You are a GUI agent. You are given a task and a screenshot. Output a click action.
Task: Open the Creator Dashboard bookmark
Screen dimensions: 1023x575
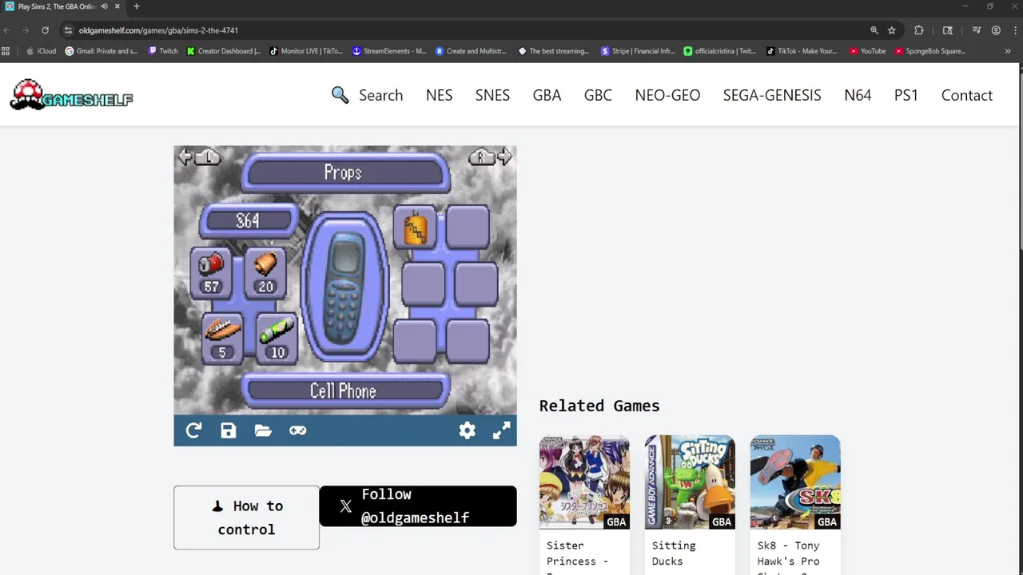coord(224,51)
